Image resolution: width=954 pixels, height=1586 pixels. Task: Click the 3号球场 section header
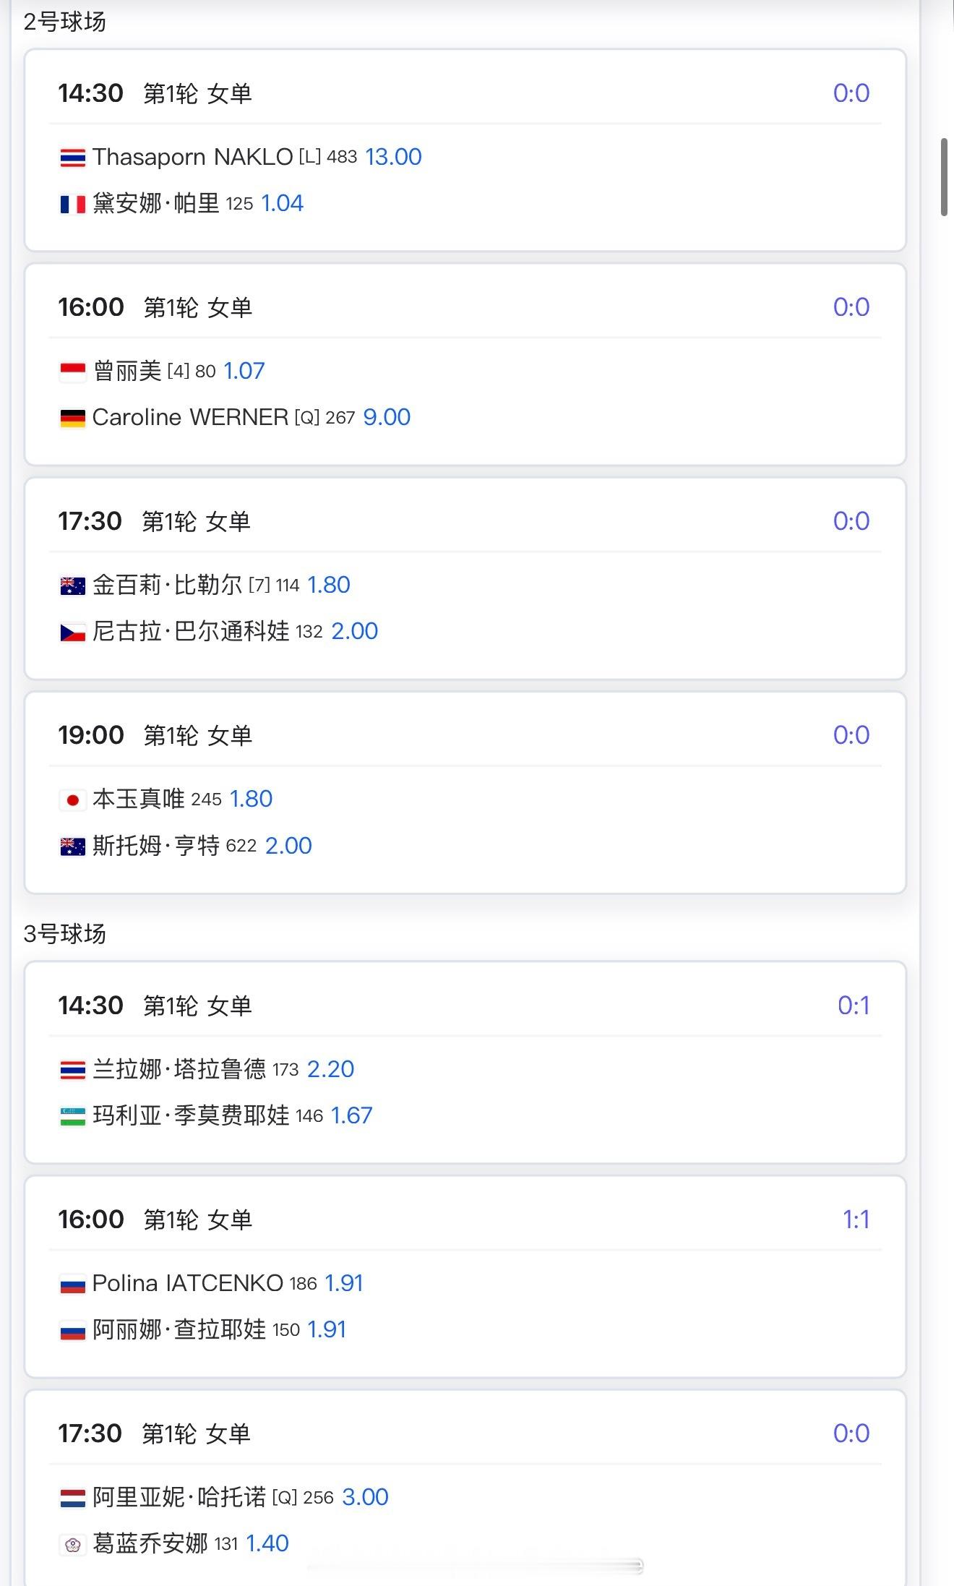pyautogui.click(x=65, y=934)
